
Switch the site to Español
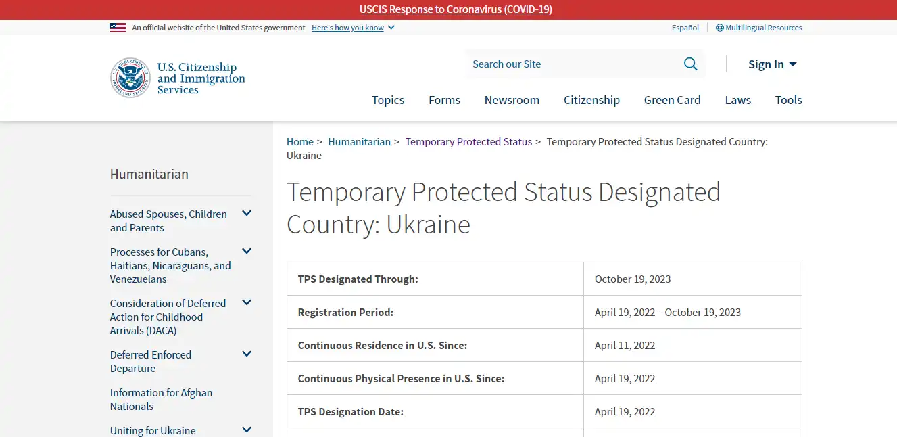(685, 27)
